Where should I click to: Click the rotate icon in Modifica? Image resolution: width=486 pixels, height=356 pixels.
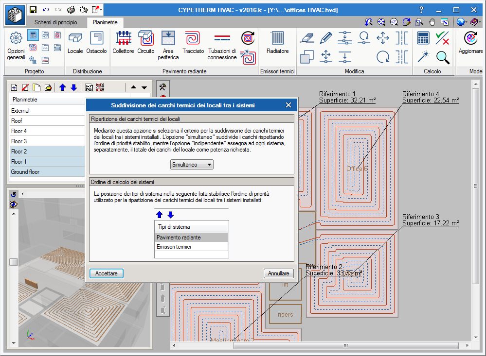click(383, 57)
